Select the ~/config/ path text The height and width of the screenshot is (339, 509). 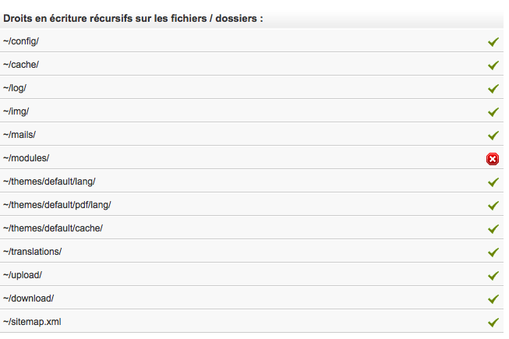click(21, 41)
